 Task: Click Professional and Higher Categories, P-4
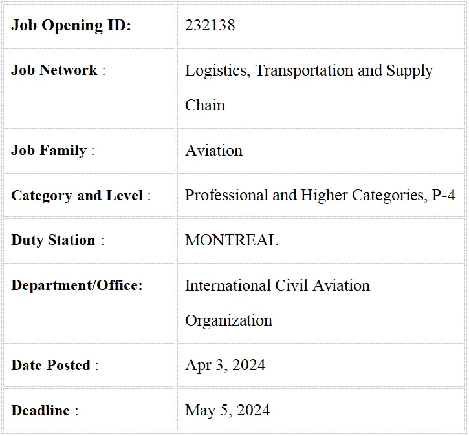320,195
